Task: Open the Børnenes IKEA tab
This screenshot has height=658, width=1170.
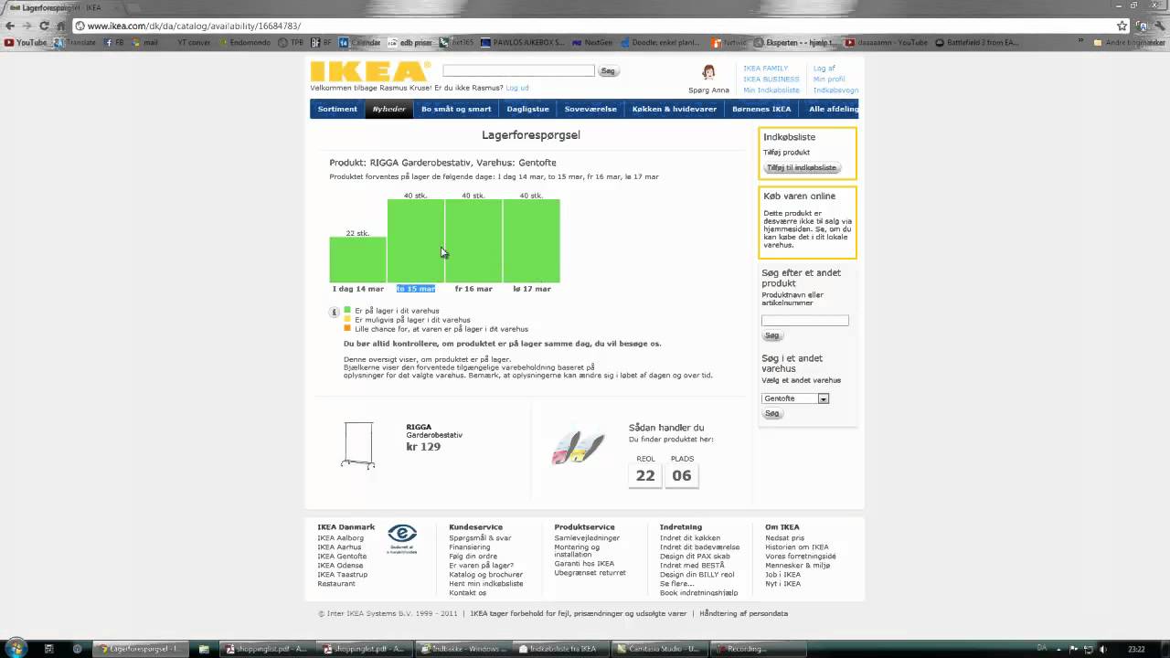Action: pyautogui.click(x=761, y=109)
